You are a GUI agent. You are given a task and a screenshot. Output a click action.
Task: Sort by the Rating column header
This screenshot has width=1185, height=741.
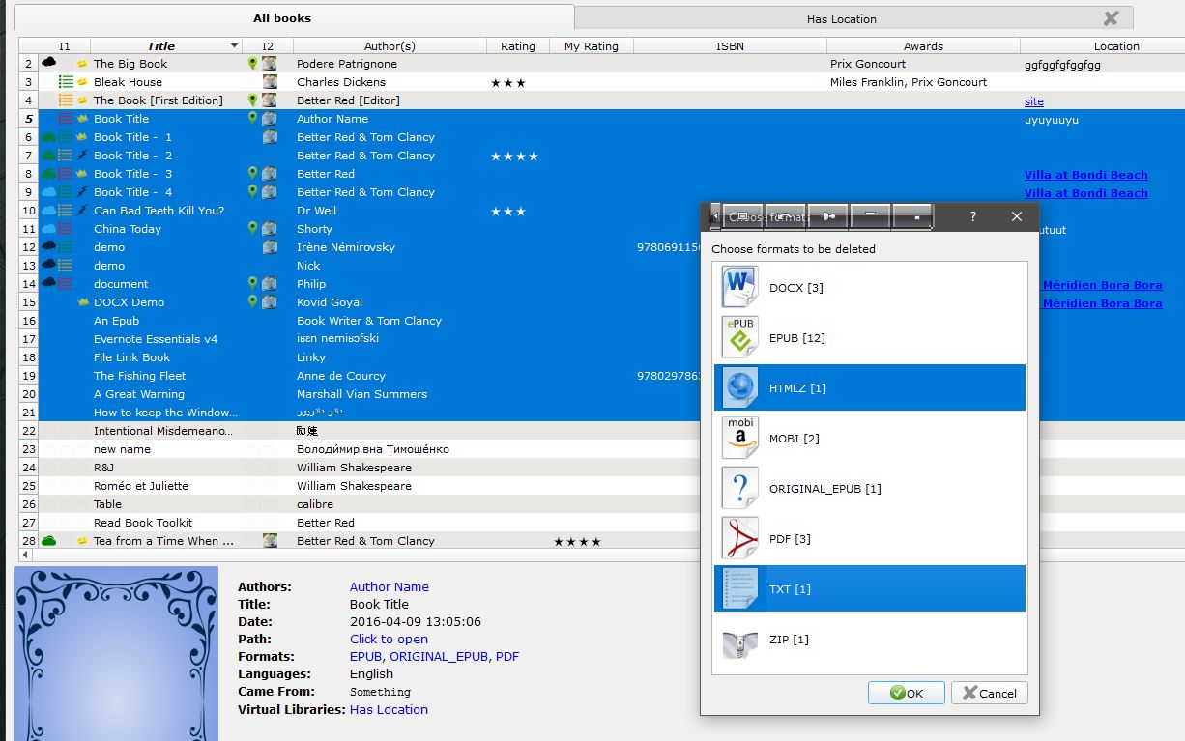518,46
